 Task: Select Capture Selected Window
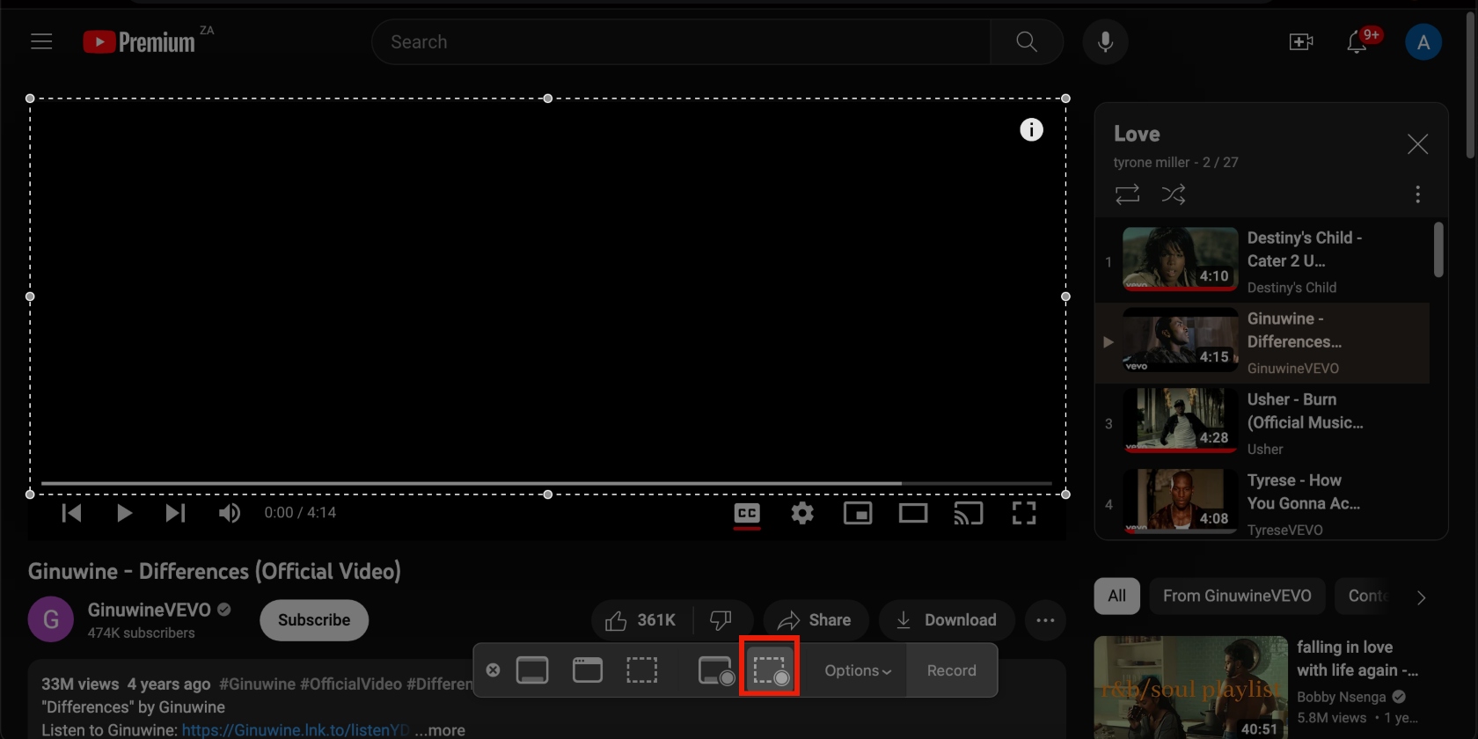click(587, 670)
